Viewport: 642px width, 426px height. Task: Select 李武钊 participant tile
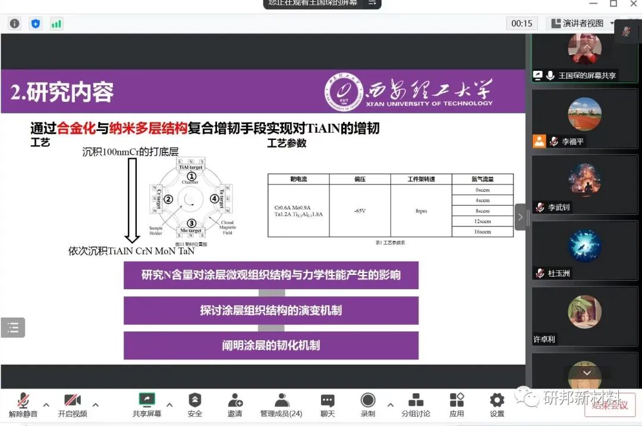tap(584, 184)
